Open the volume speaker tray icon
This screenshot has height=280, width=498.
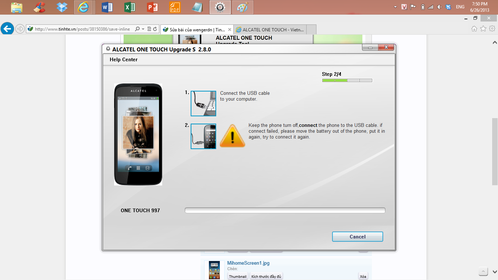tap(439, 7)
